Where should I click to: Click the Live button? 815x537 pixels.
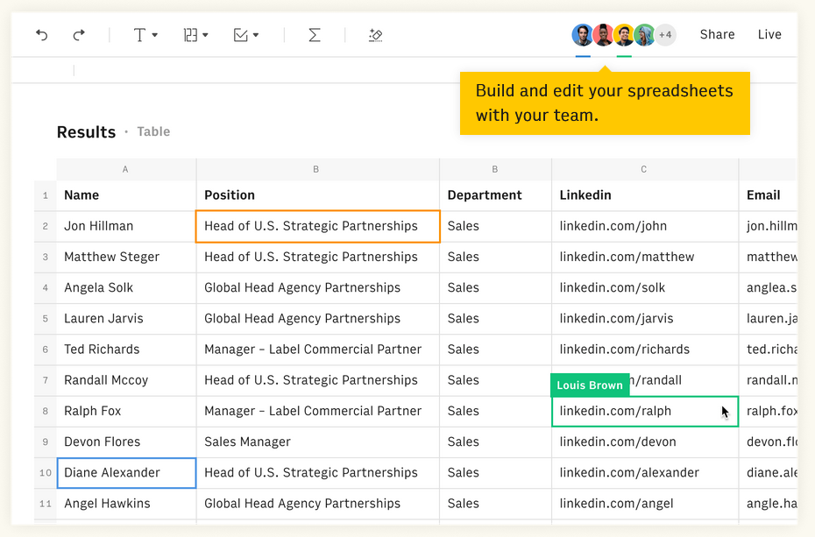coord(769,34)
